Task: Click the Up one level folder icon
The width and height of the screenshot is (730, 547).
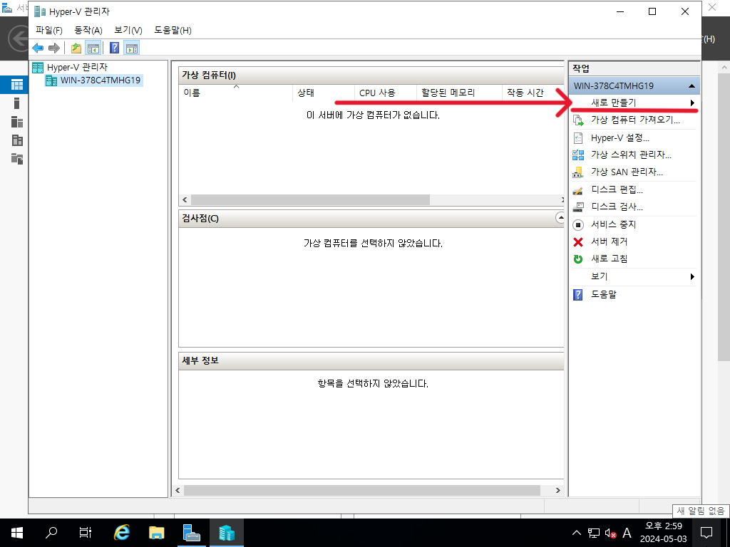Action: click(76, 48)
